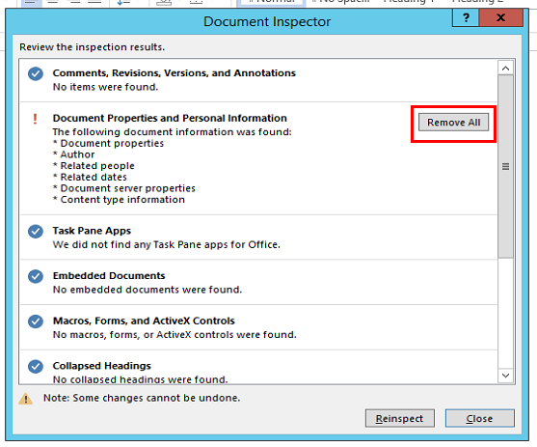Click the scroll up arrow in results list
The image size is (537, 447).
505,69
